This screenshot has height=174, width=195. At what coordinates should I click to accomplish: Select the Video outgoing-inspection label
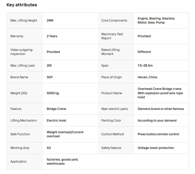tap(22, 52)
